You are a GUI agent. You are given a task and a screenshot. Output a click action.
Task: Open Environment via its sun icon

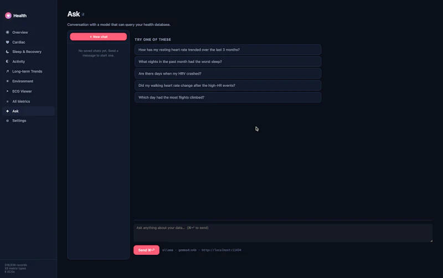coord(7,81)
